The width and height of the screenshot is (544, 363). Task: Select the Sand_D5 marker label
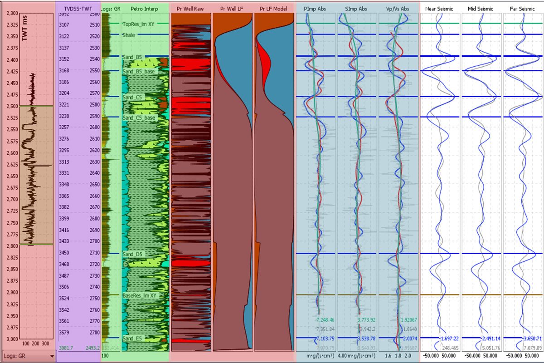(133, 254)
